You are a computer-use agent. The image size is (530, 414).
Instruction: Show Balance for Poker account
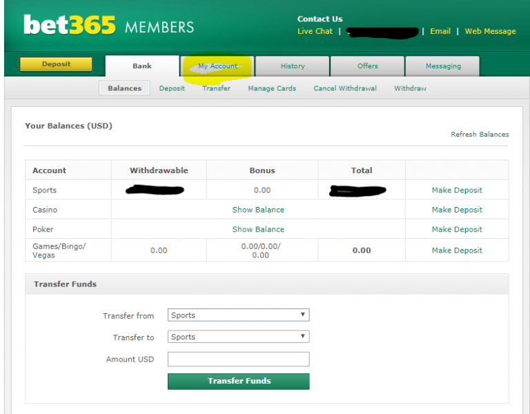[258, 229]
